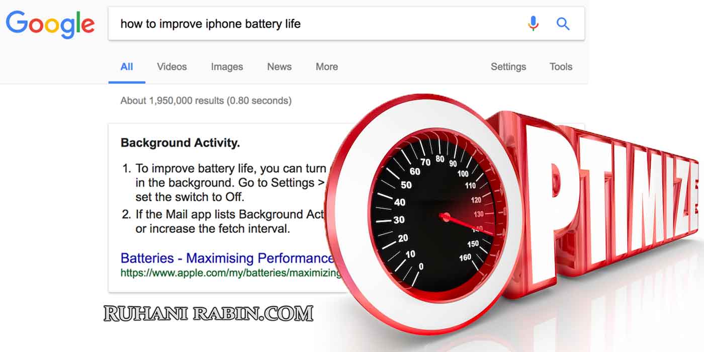This screenshot has height=352, width=704.
Task: Click the blue magnifier search icon
Action: point(563,24)
